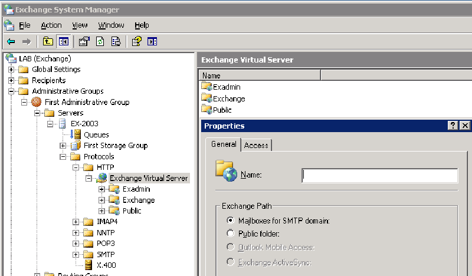Viewport: 472px width, 276px height.
Task: Select the "Recipients" tree item text
Action: pyautogui.click(x=49, y=80)
